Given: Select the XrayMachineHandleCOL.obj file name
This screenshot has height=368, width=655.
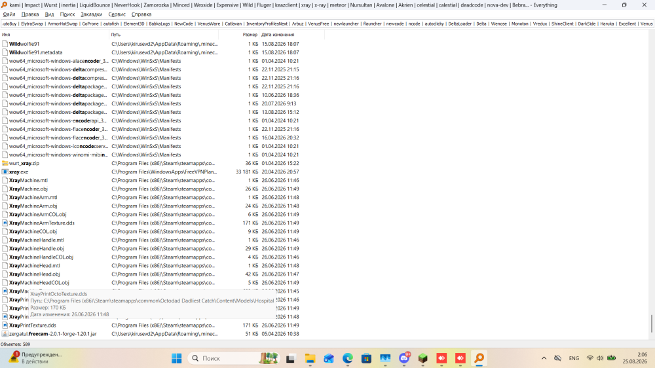Looking at the screenshot, I should (x=41, y=257).
